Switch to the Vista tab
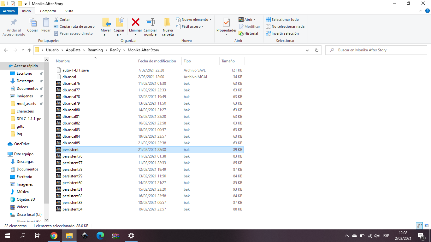 pos(69,11)
